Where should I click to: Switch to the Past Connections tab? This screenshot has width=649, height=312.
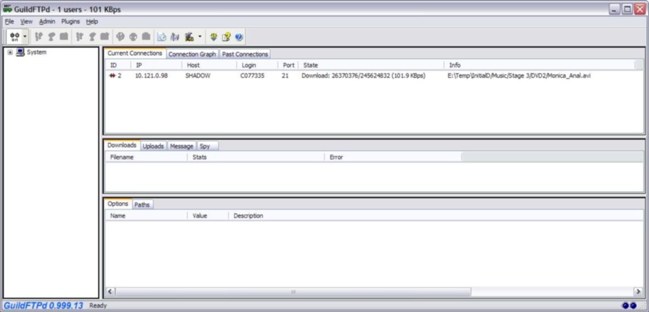[245, 54]
